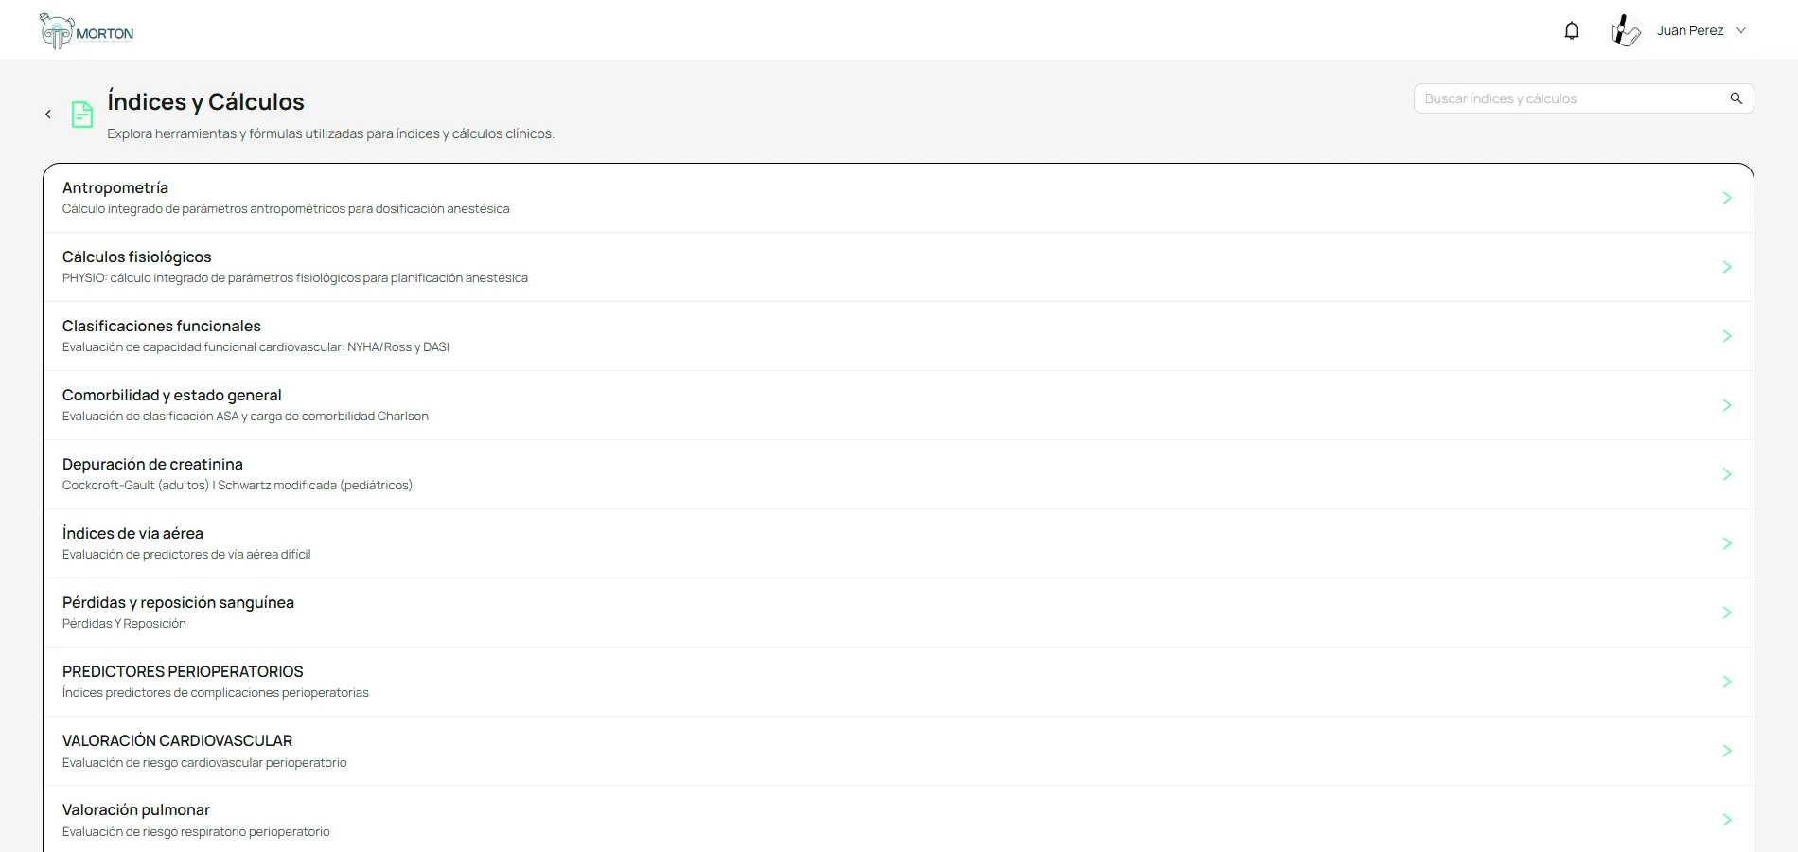Click the Antropometría row chevron
The width and height of the screenshot is (1798, 852).
(1727, 198)
